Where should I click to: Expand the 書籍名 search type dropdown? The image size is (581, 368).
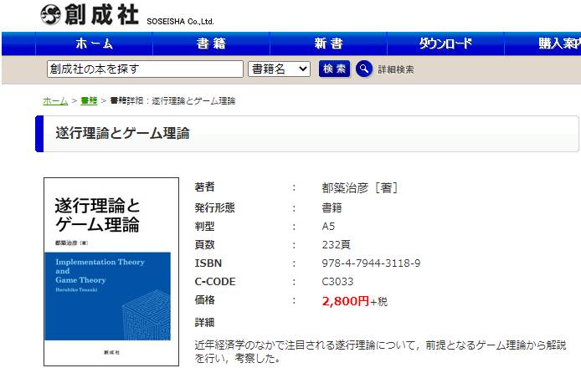pyautogui.click(x=280, y=69)
